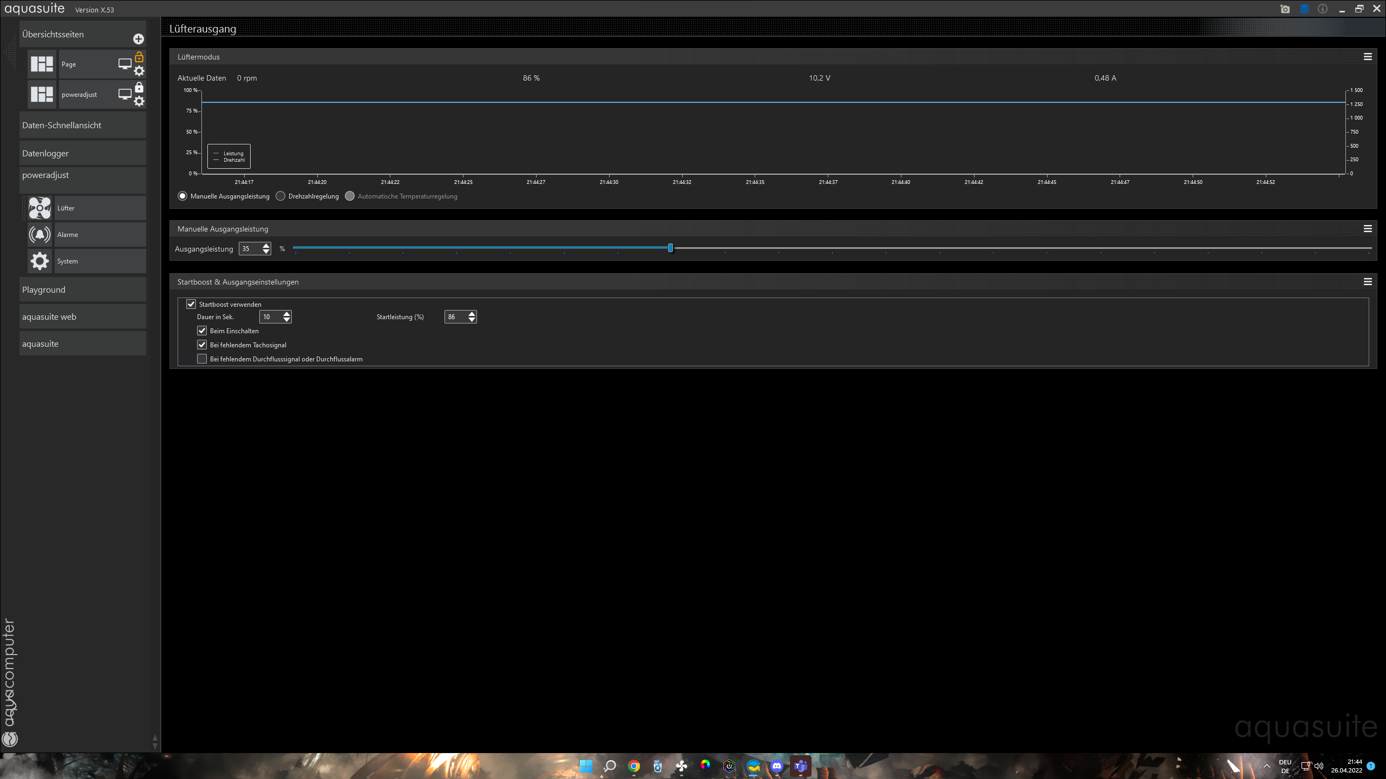Click the orange unlock icon on Page
This screenshot has width=1386, height=779.
coord(139,57)
